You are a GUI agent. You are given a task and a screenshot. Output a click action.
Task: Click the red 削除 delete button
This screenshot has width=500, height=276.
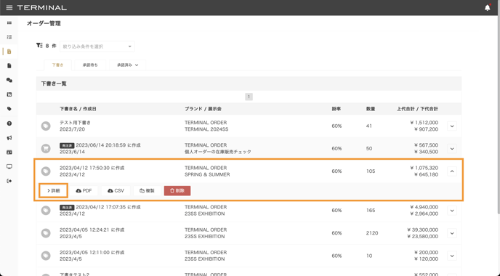[177, 190]
